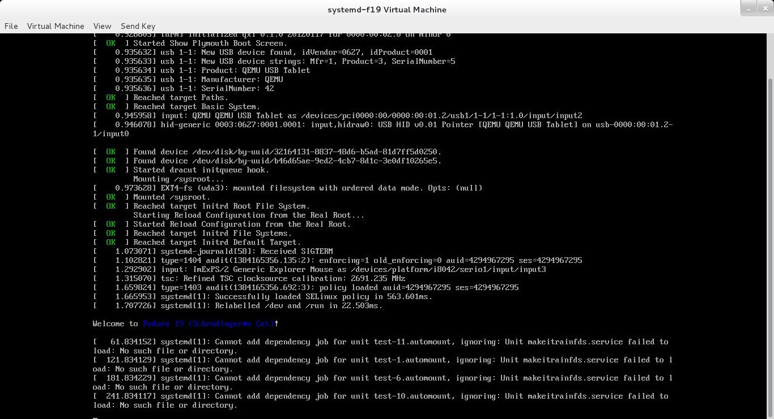Click the window title 'systemd-f19 Virtual Machine'

[x=387, y=10]
